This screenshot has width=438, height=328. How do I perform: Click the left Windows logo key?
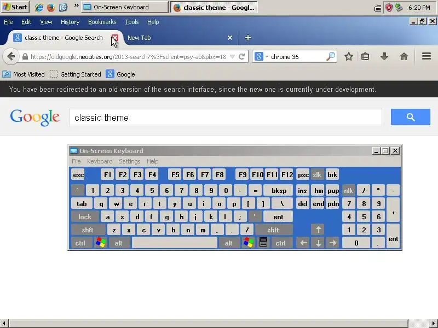pos(101,243)
